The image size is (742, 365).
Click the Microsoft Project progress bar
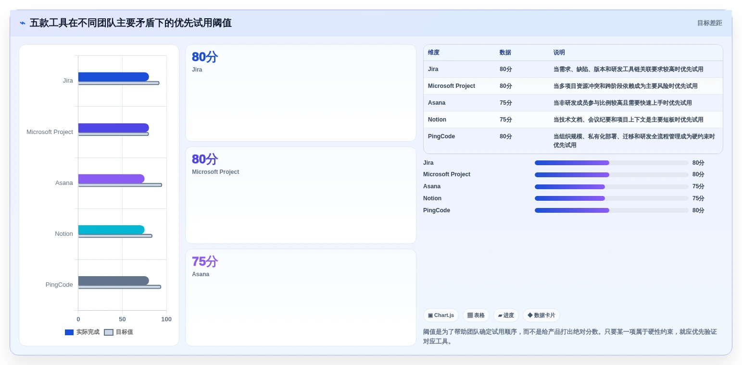[612, 175]
